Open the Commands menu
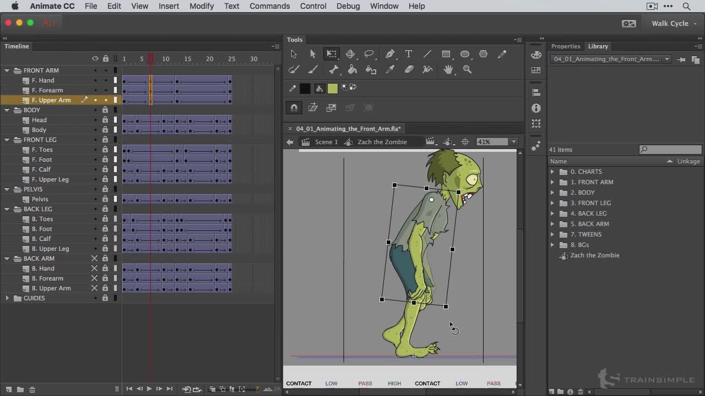The height and width of the screenshot is (396, 705). pos(269,6)
